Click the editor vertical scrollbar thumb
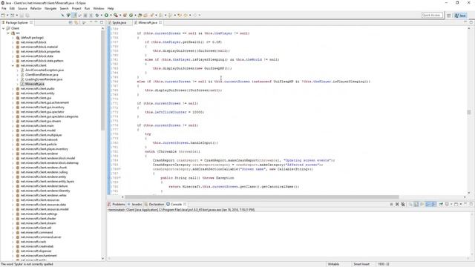Image resolution: width=475 pixels, height=267 pixels. click(x=469, y=112)
